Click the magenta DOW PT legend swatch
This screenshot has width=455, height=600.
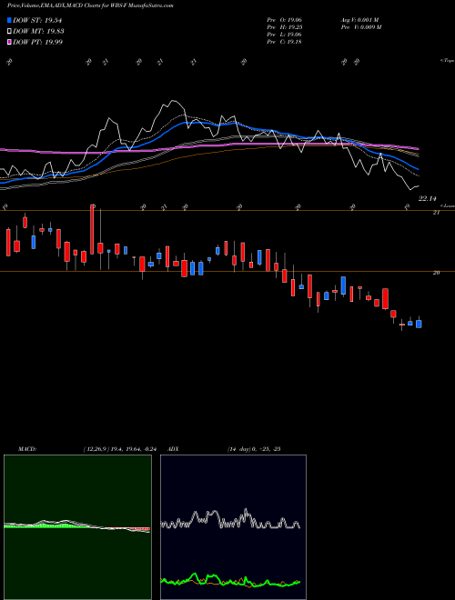pyautogui.click(x=9, y=42)
